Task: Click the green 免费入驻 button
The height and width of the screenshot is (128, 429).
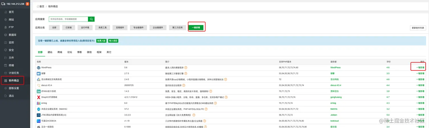Action: coord(101,41)
